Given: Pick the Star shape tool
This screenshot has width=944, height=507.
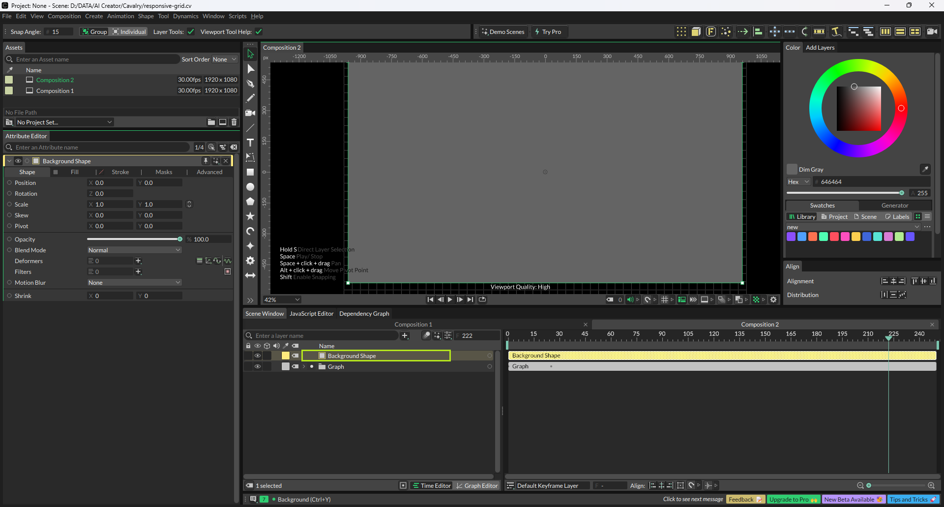Looking at the screenshot, I should click(250, 216).
